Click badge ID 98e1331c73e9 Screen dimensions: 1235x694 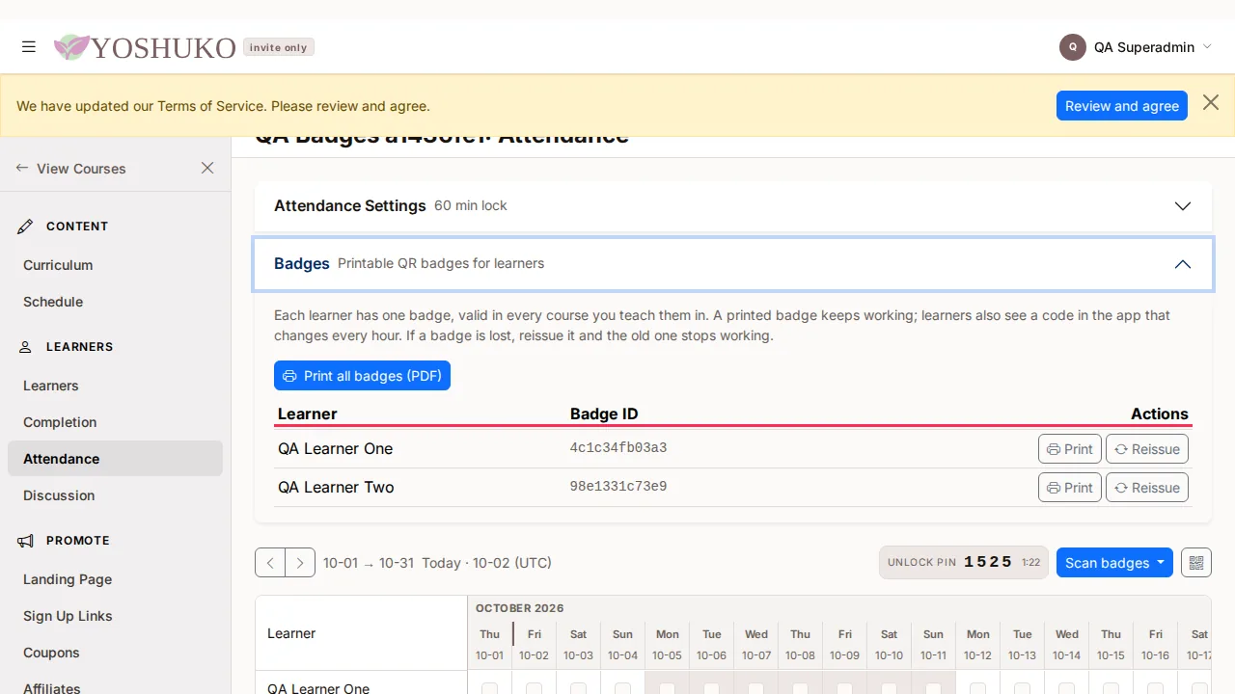pos(618,487)
